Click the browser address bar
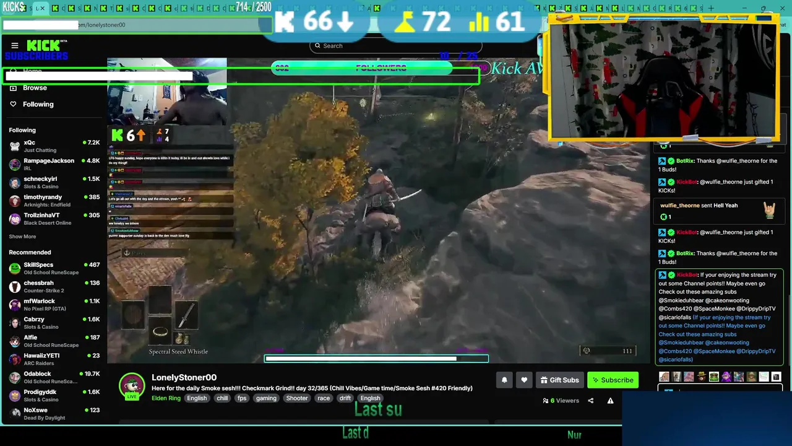The width and height of the screenshot is (792, 446). (136, 25)
